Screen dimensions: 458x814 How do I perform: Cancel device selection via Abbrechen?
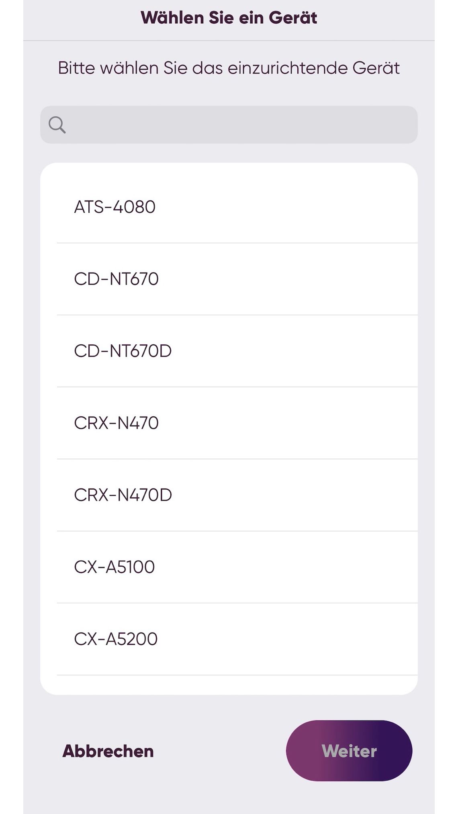(108, 751)
